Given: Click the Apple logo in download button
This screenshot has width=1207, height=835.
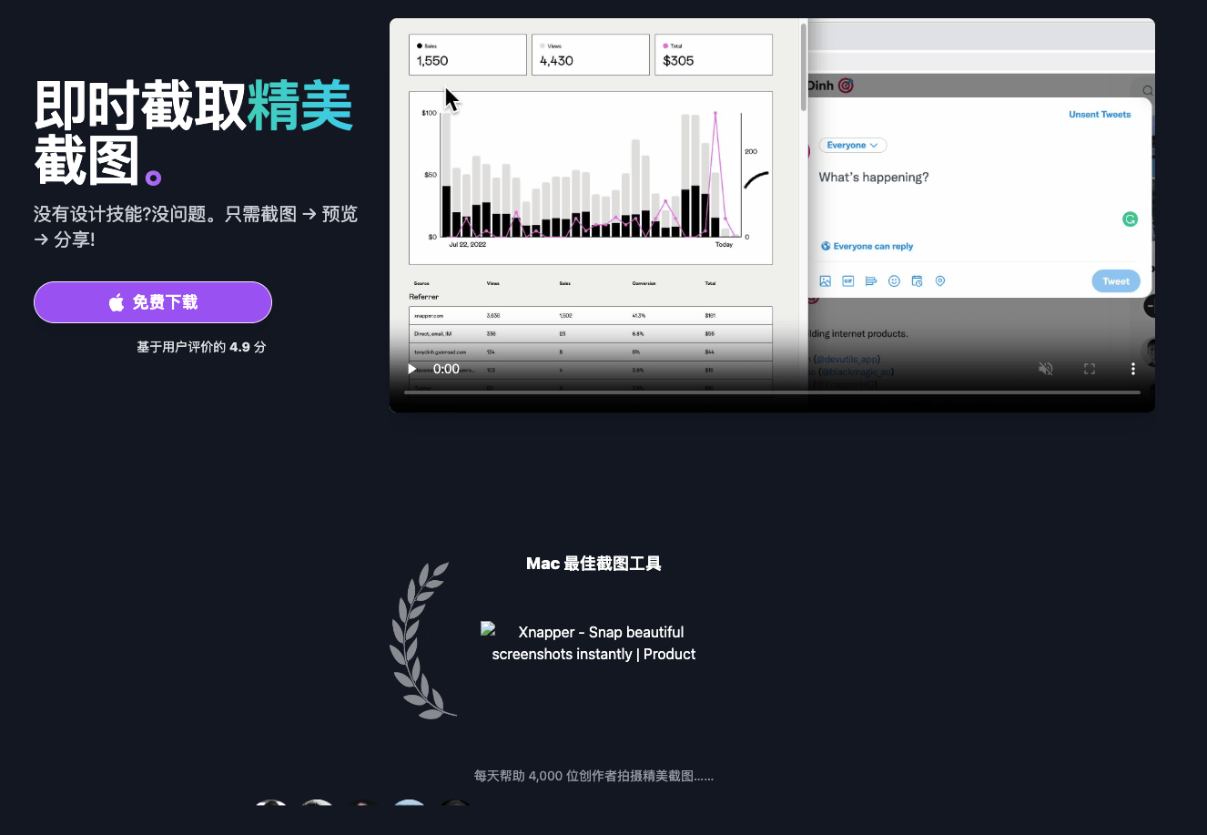Looking at the screenshot, I should (117, 302).
